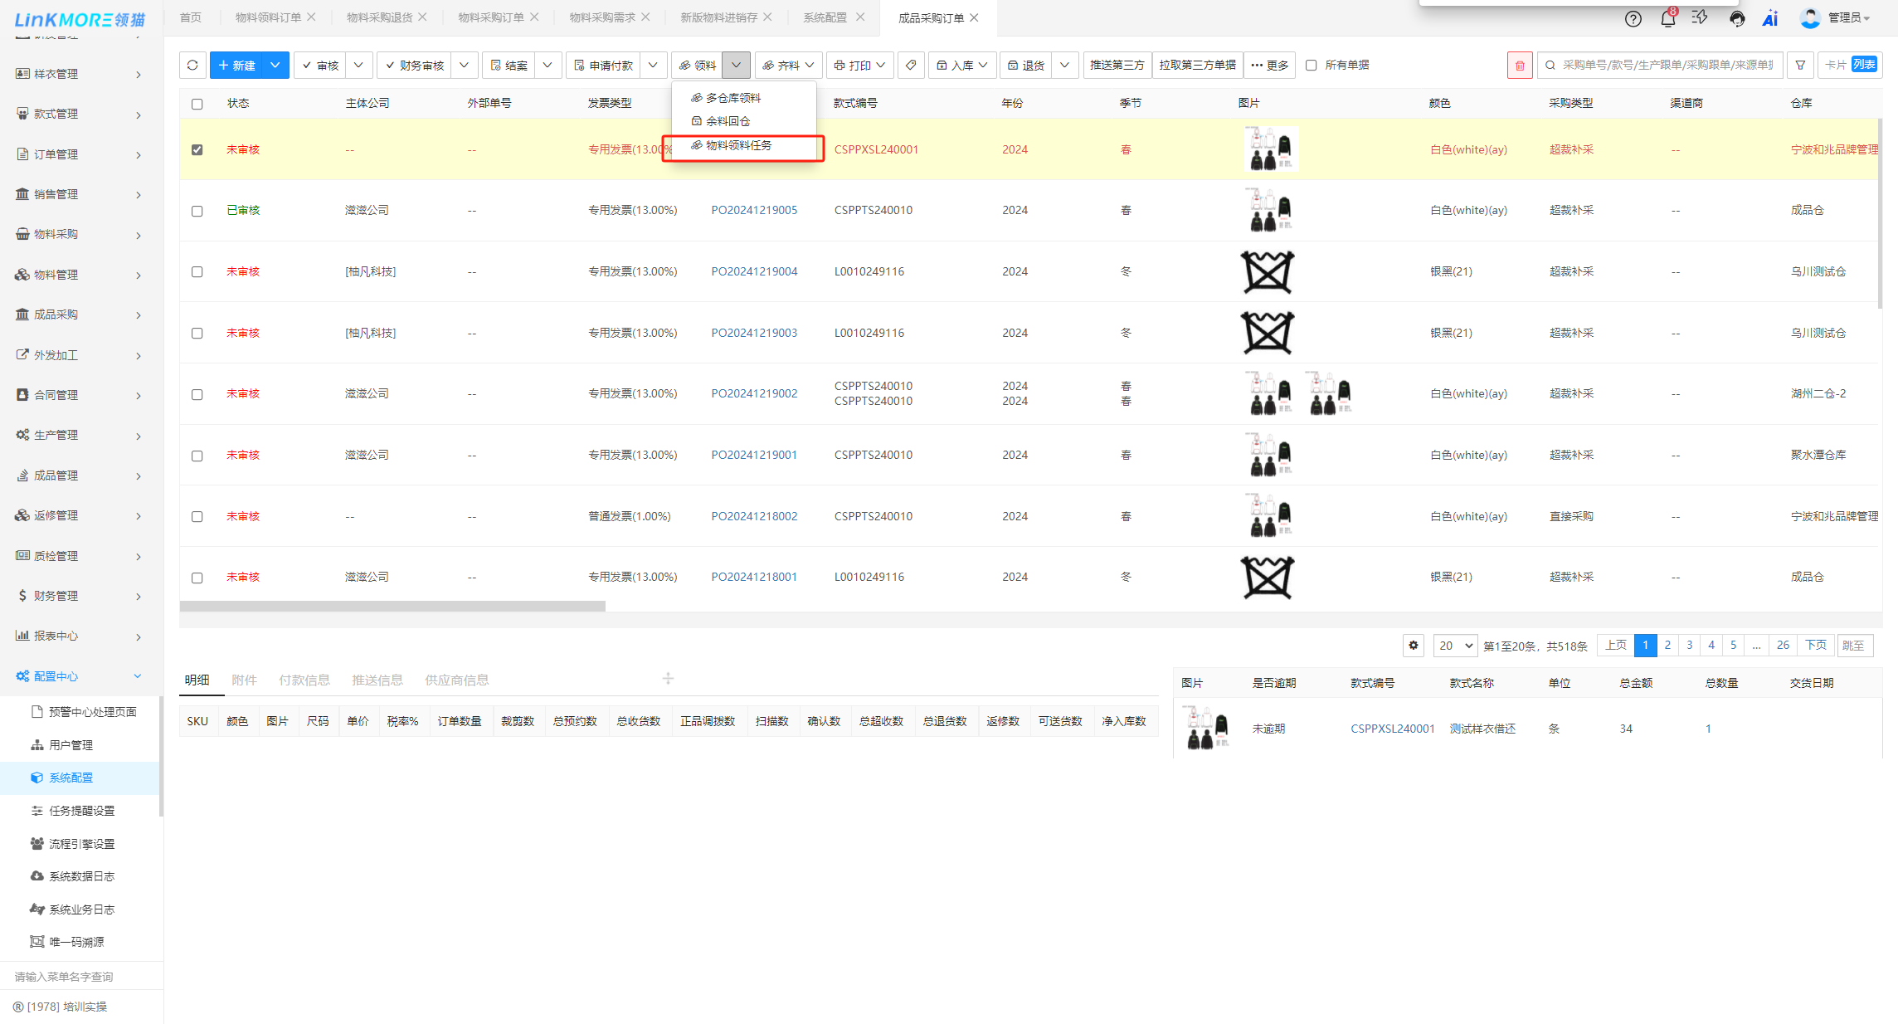
Task: Uncheck the first row checkbox
Action: [197, 150]
